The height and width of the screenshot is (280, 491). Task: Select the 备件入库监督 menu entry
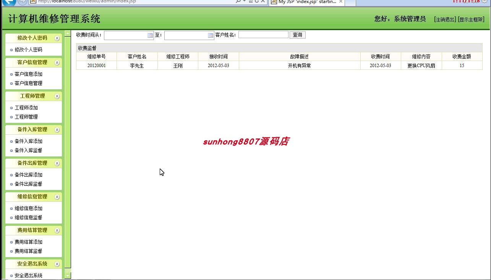coord(28,150)
